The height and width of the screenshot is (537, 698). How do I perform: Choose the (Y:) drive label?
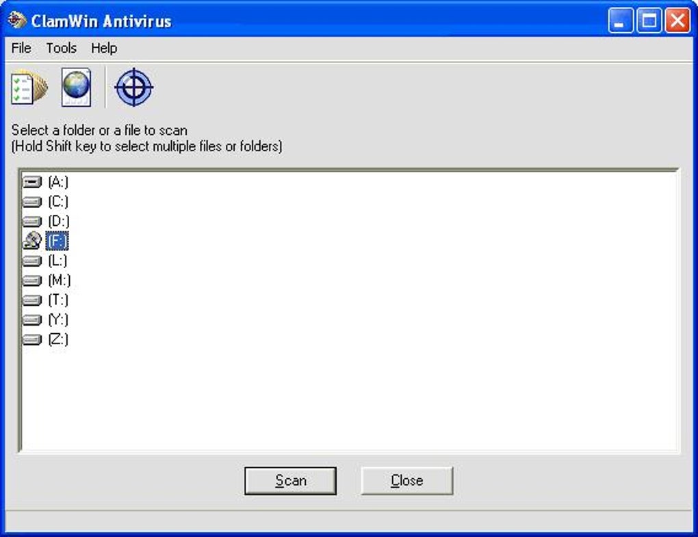58,320
